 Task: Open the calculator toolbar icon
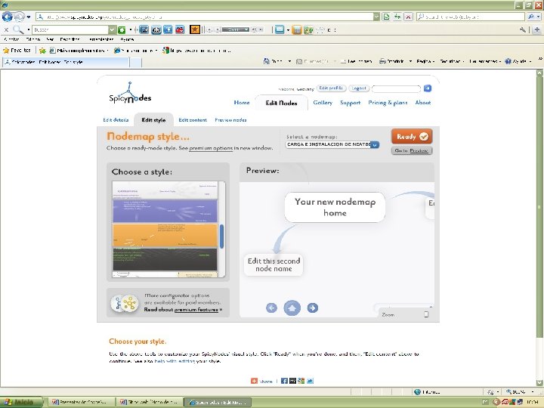(297, 30)
